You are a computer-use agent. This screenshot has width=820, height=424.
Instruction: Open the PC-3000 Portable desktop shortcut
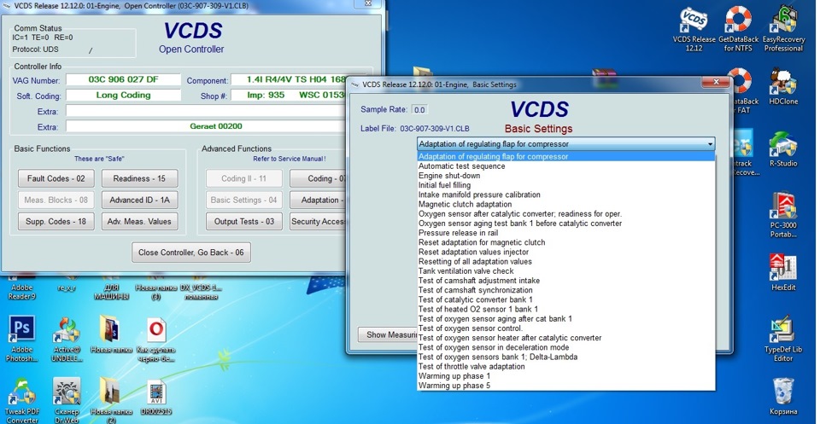click(x=783, y=216)
